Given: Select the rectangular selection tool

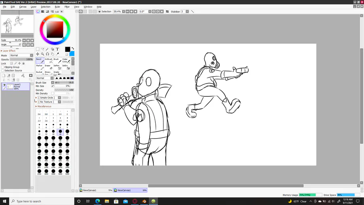Looking at the screenshot, I should click(x=38, y=49).
